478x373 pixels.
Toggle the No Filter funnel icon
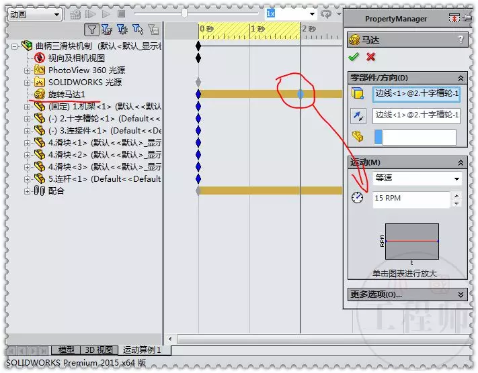91,30
